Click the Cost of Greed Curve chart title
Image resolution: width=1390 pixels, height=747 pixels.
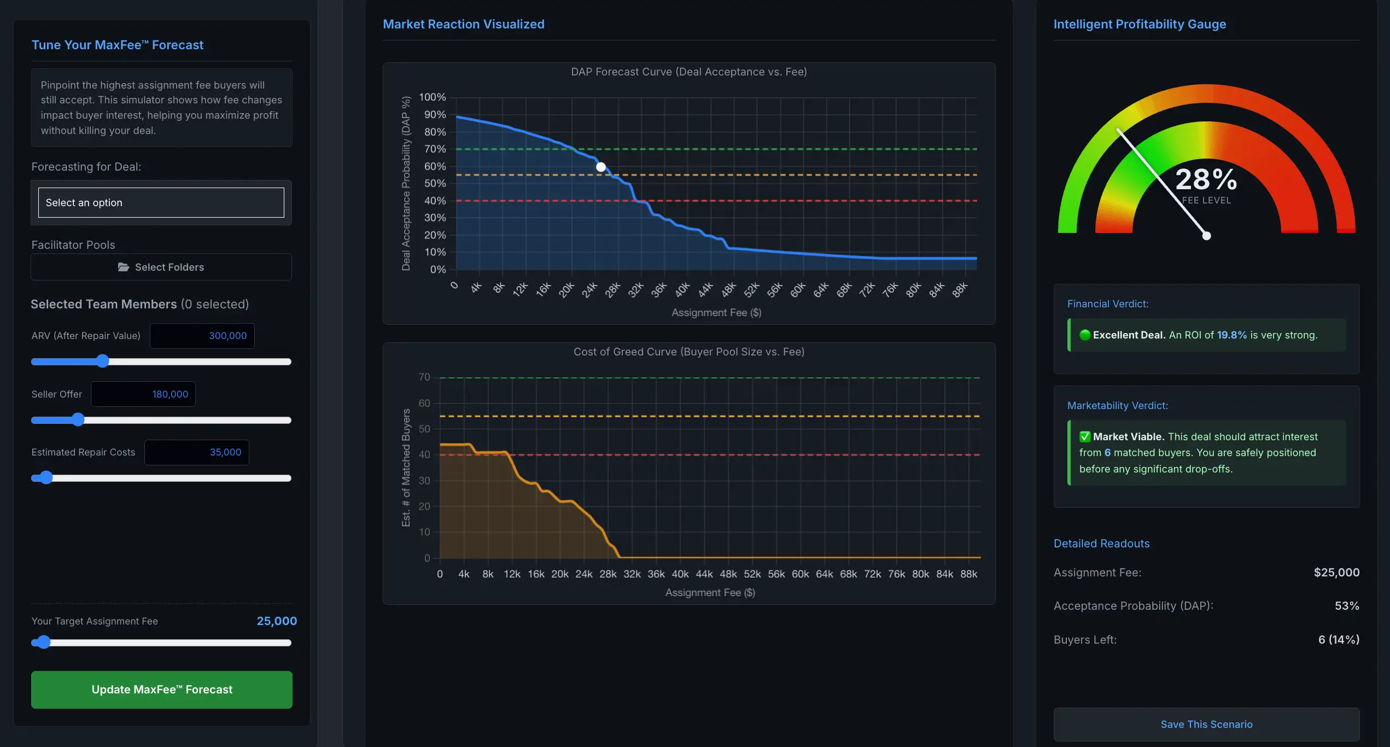pos(689,352)
